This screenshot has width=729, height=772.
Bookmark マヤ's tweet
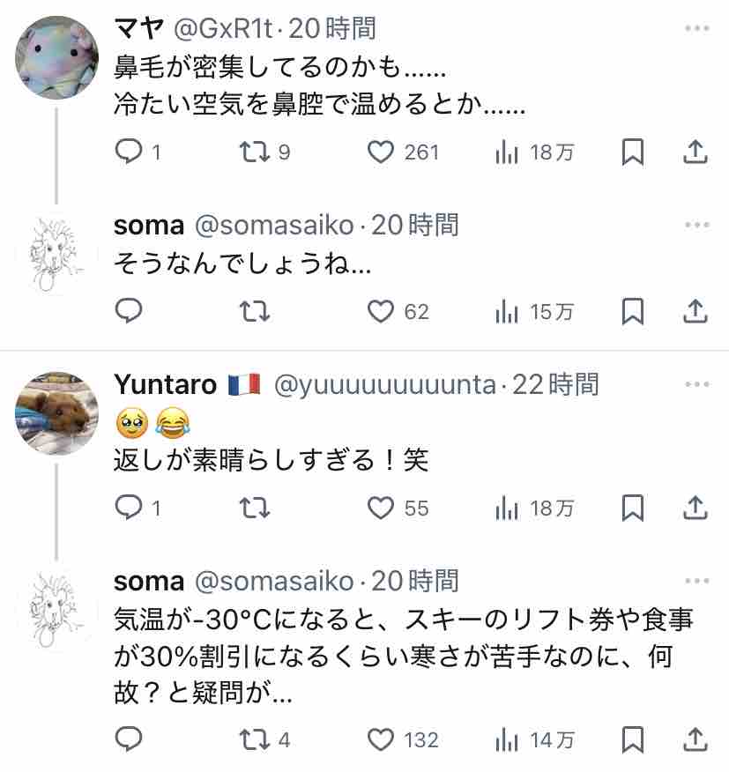[632, 152]
